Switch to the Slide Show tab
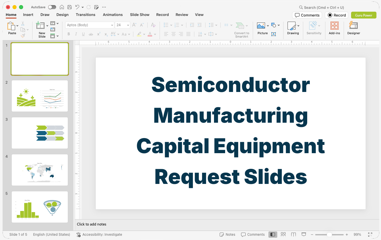 (140, 15)
